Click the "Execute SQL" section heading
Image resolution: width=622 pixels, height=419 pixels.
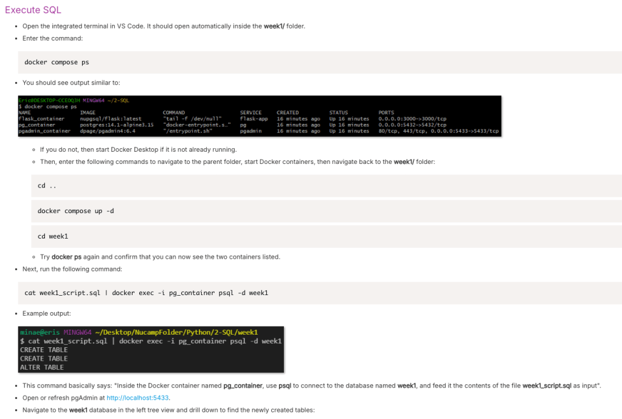[33, 10]
